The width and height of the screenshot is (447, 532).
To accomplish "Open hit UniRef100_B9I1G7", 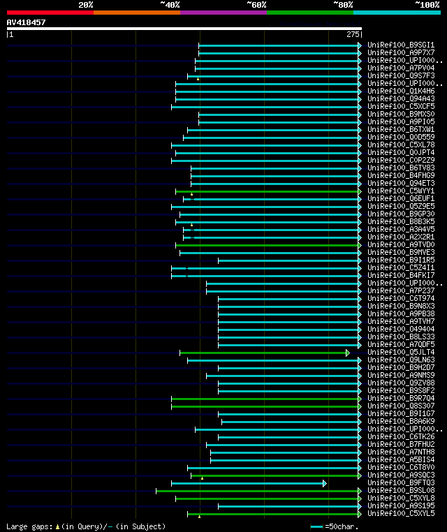I will (x=401, y=413).
